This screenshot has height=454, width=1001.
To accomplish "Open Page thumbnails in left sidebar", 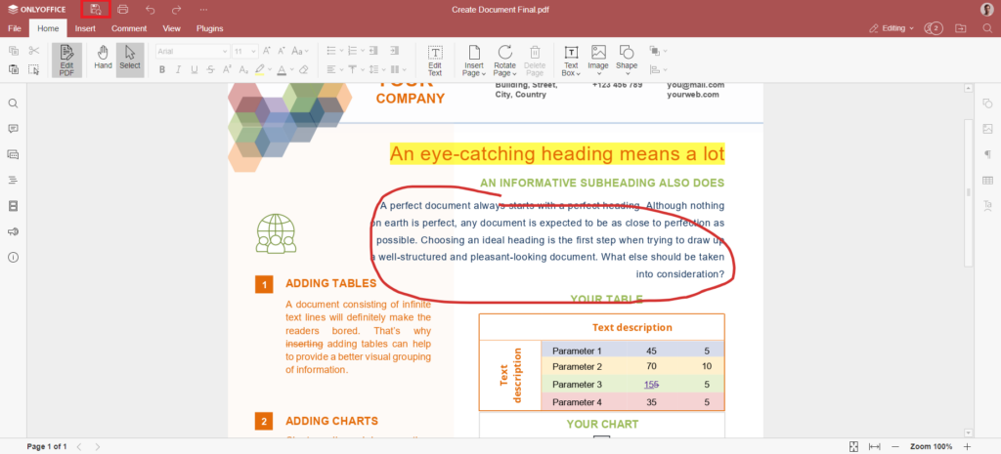I will (x=13, y=206).
